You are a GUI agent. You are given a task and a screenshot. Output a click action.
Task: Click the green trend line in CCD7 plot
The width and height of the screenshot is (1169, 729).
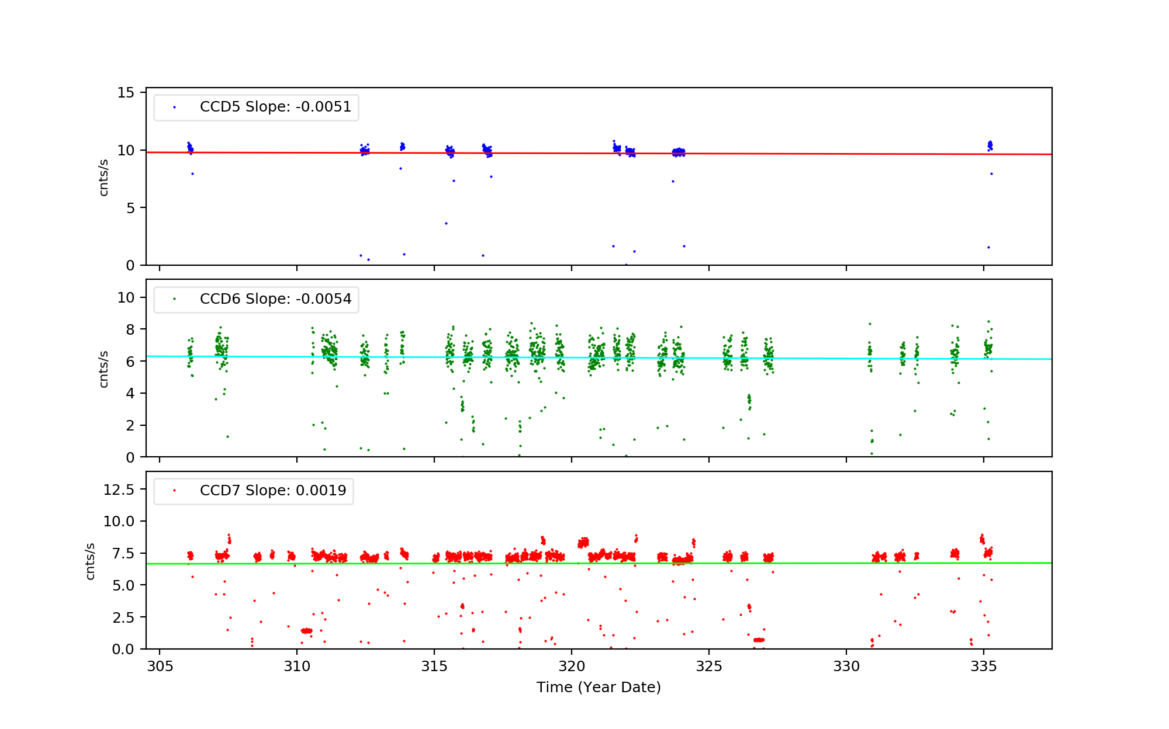click(x=818, y=563)
